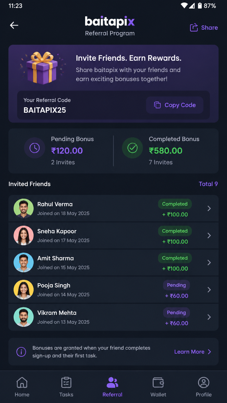
Task: Copy the referral code with Copy Code
Action: (x=175, y=105)
